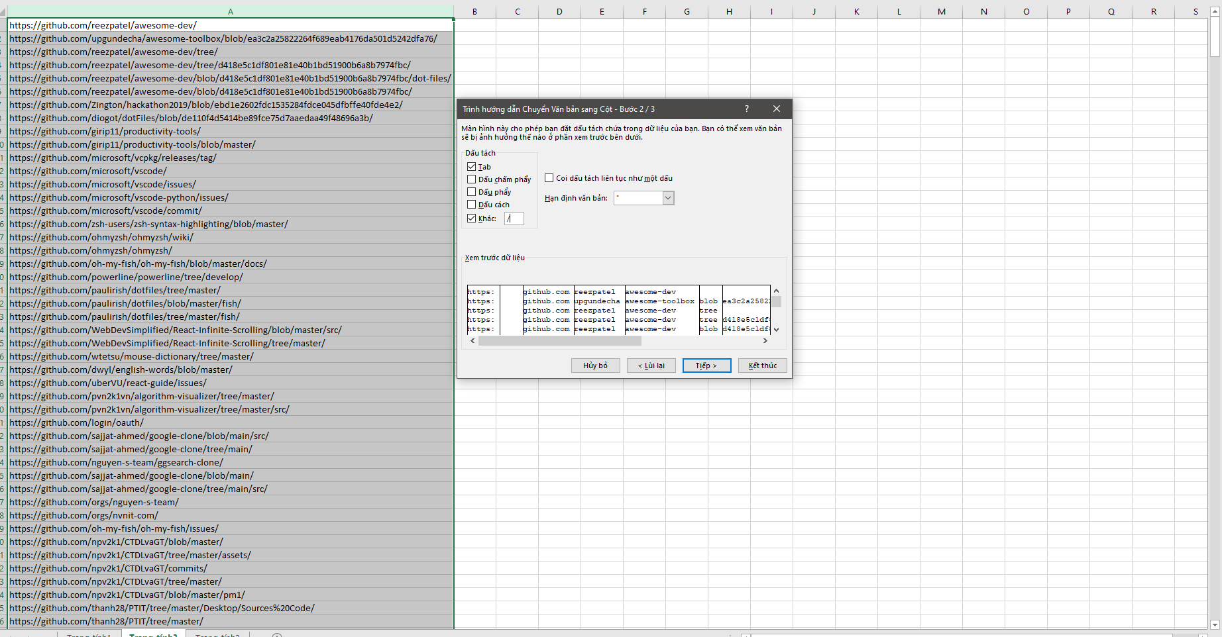
Task: Select the ohmyzsh/ohmyzsh/wiki URL cell
Action: (231, 237)
